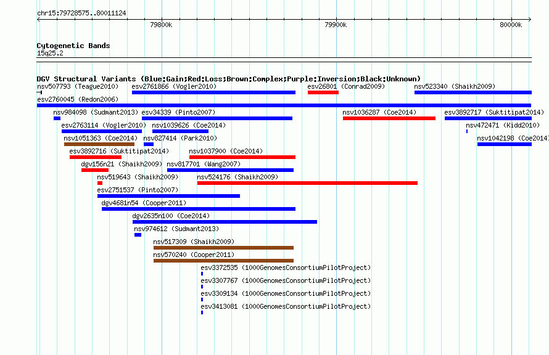Screen dimensions: 549x355
Task: Click the 79800k ruler mark
Action: point(161,25)
